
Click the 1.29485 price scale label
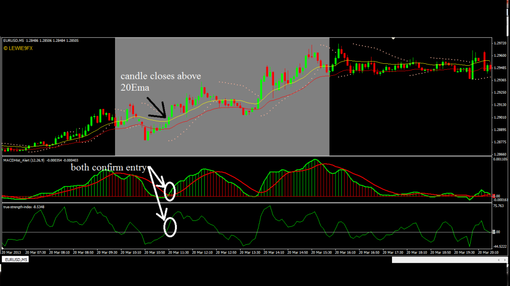(x=500, y=68)
